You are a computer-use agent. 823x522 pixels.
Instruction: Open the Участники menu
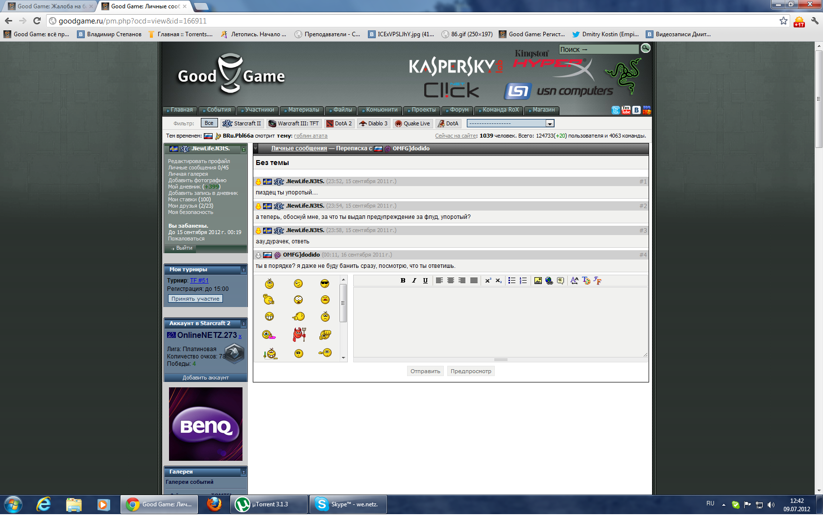click(258, 110)
